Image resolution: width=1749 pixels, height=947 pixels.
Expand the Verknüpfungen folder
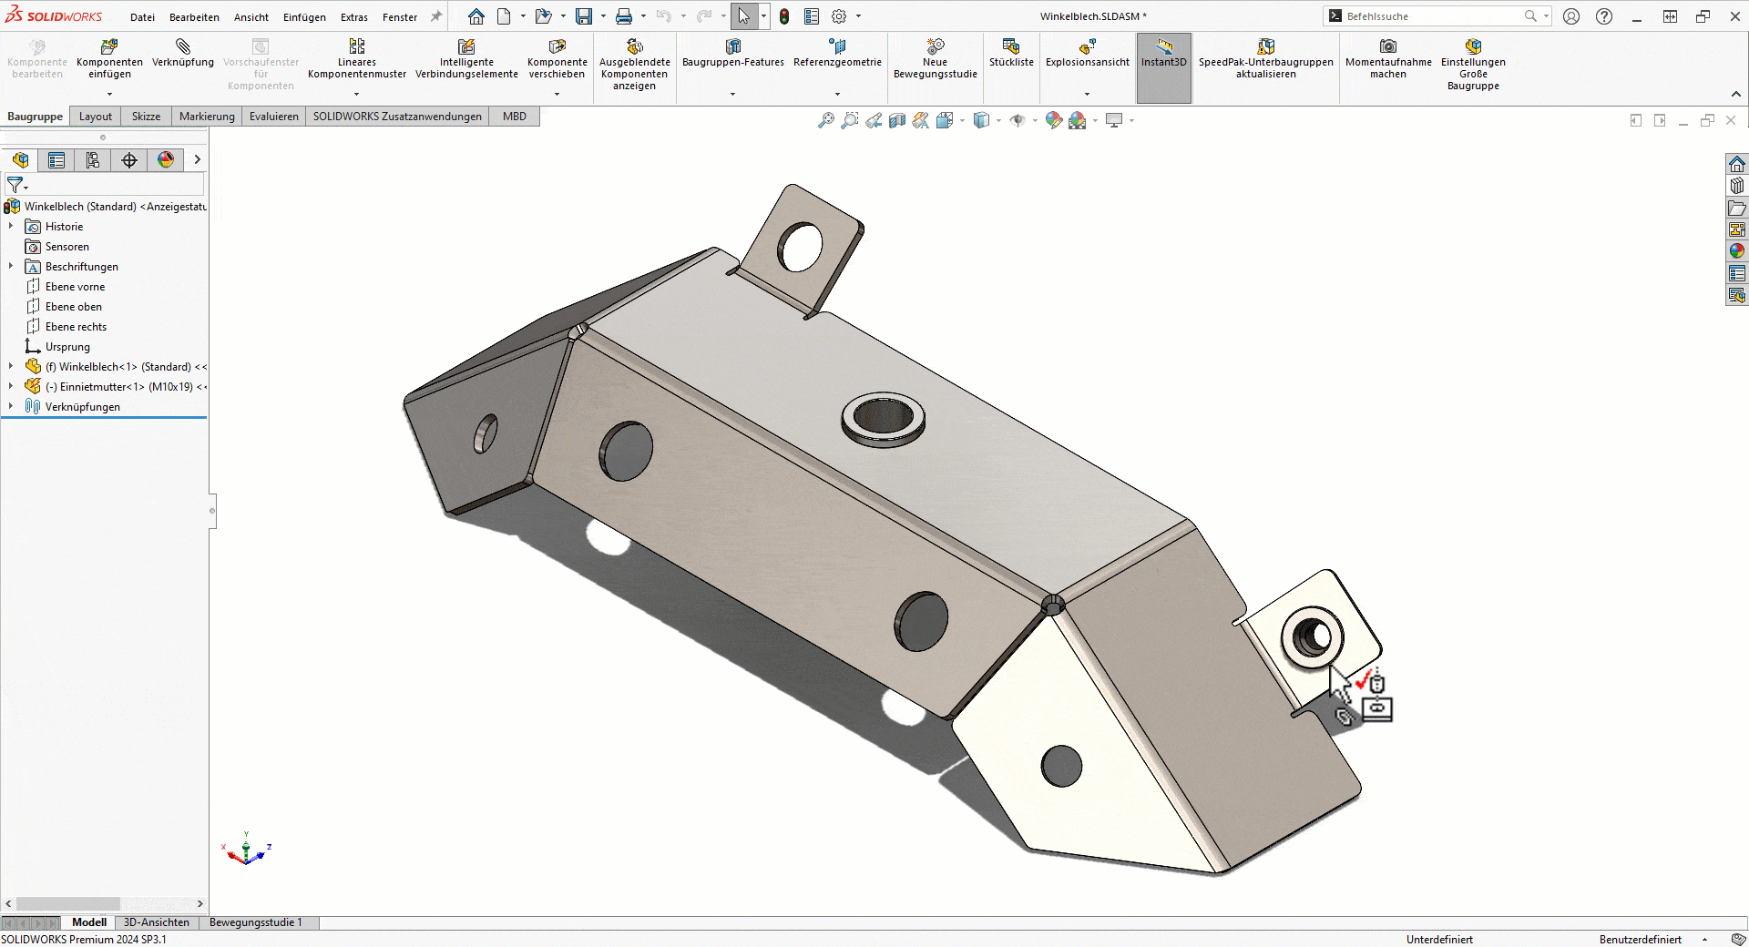tap(11, 407)
